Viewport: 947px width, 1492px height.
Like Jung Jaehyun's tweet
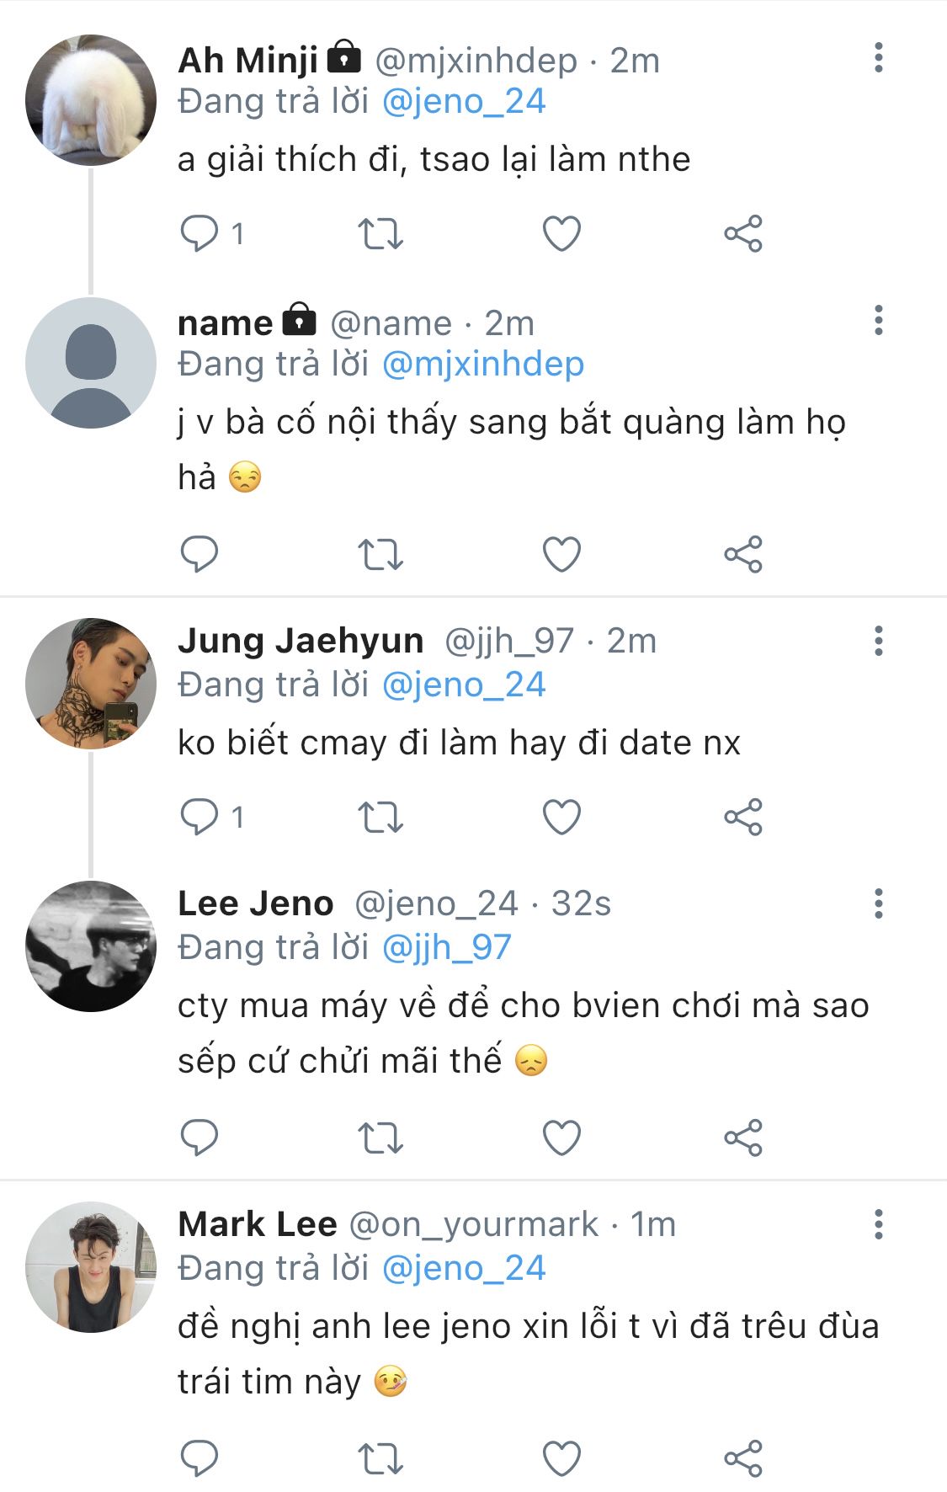point(561,817)
